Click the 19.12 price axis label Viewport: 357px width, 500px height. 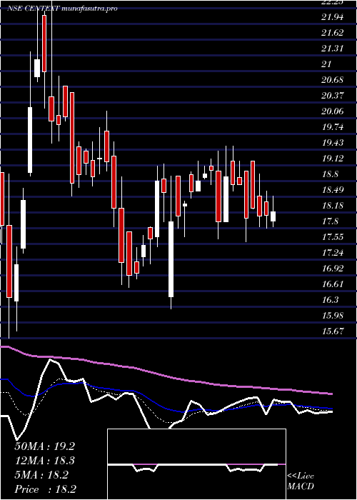point(333,158)
